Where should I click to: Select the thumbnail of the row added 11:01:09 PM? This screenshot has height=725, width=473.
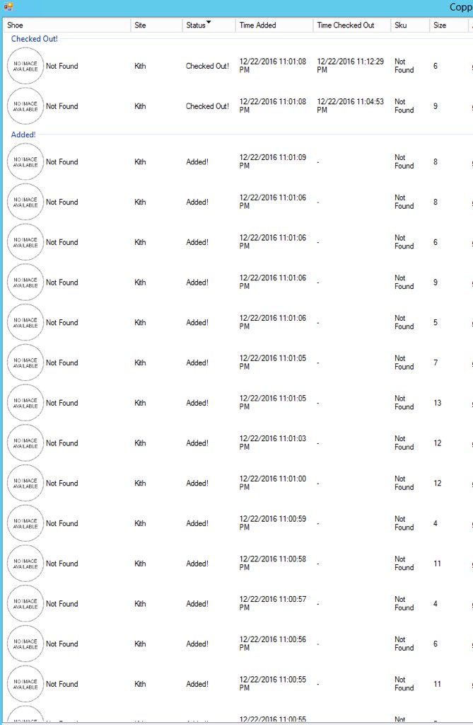pyautogui.click(x=25, y=162)
